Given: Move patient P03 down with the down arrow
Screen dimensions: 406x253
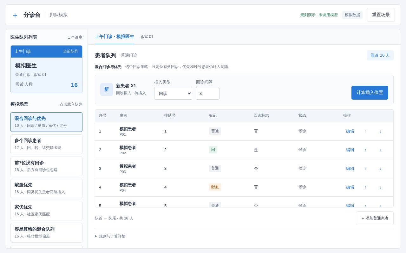Looking at the screenshot, I should click(381, 169).
